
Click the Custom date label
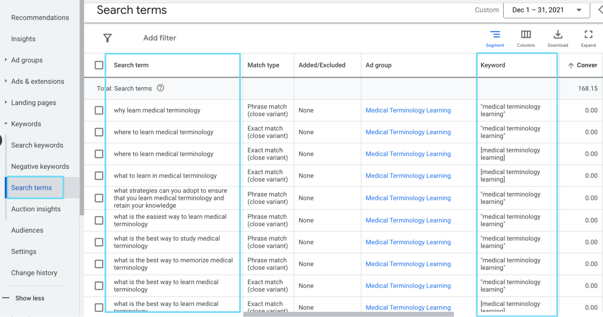(487, 10)
